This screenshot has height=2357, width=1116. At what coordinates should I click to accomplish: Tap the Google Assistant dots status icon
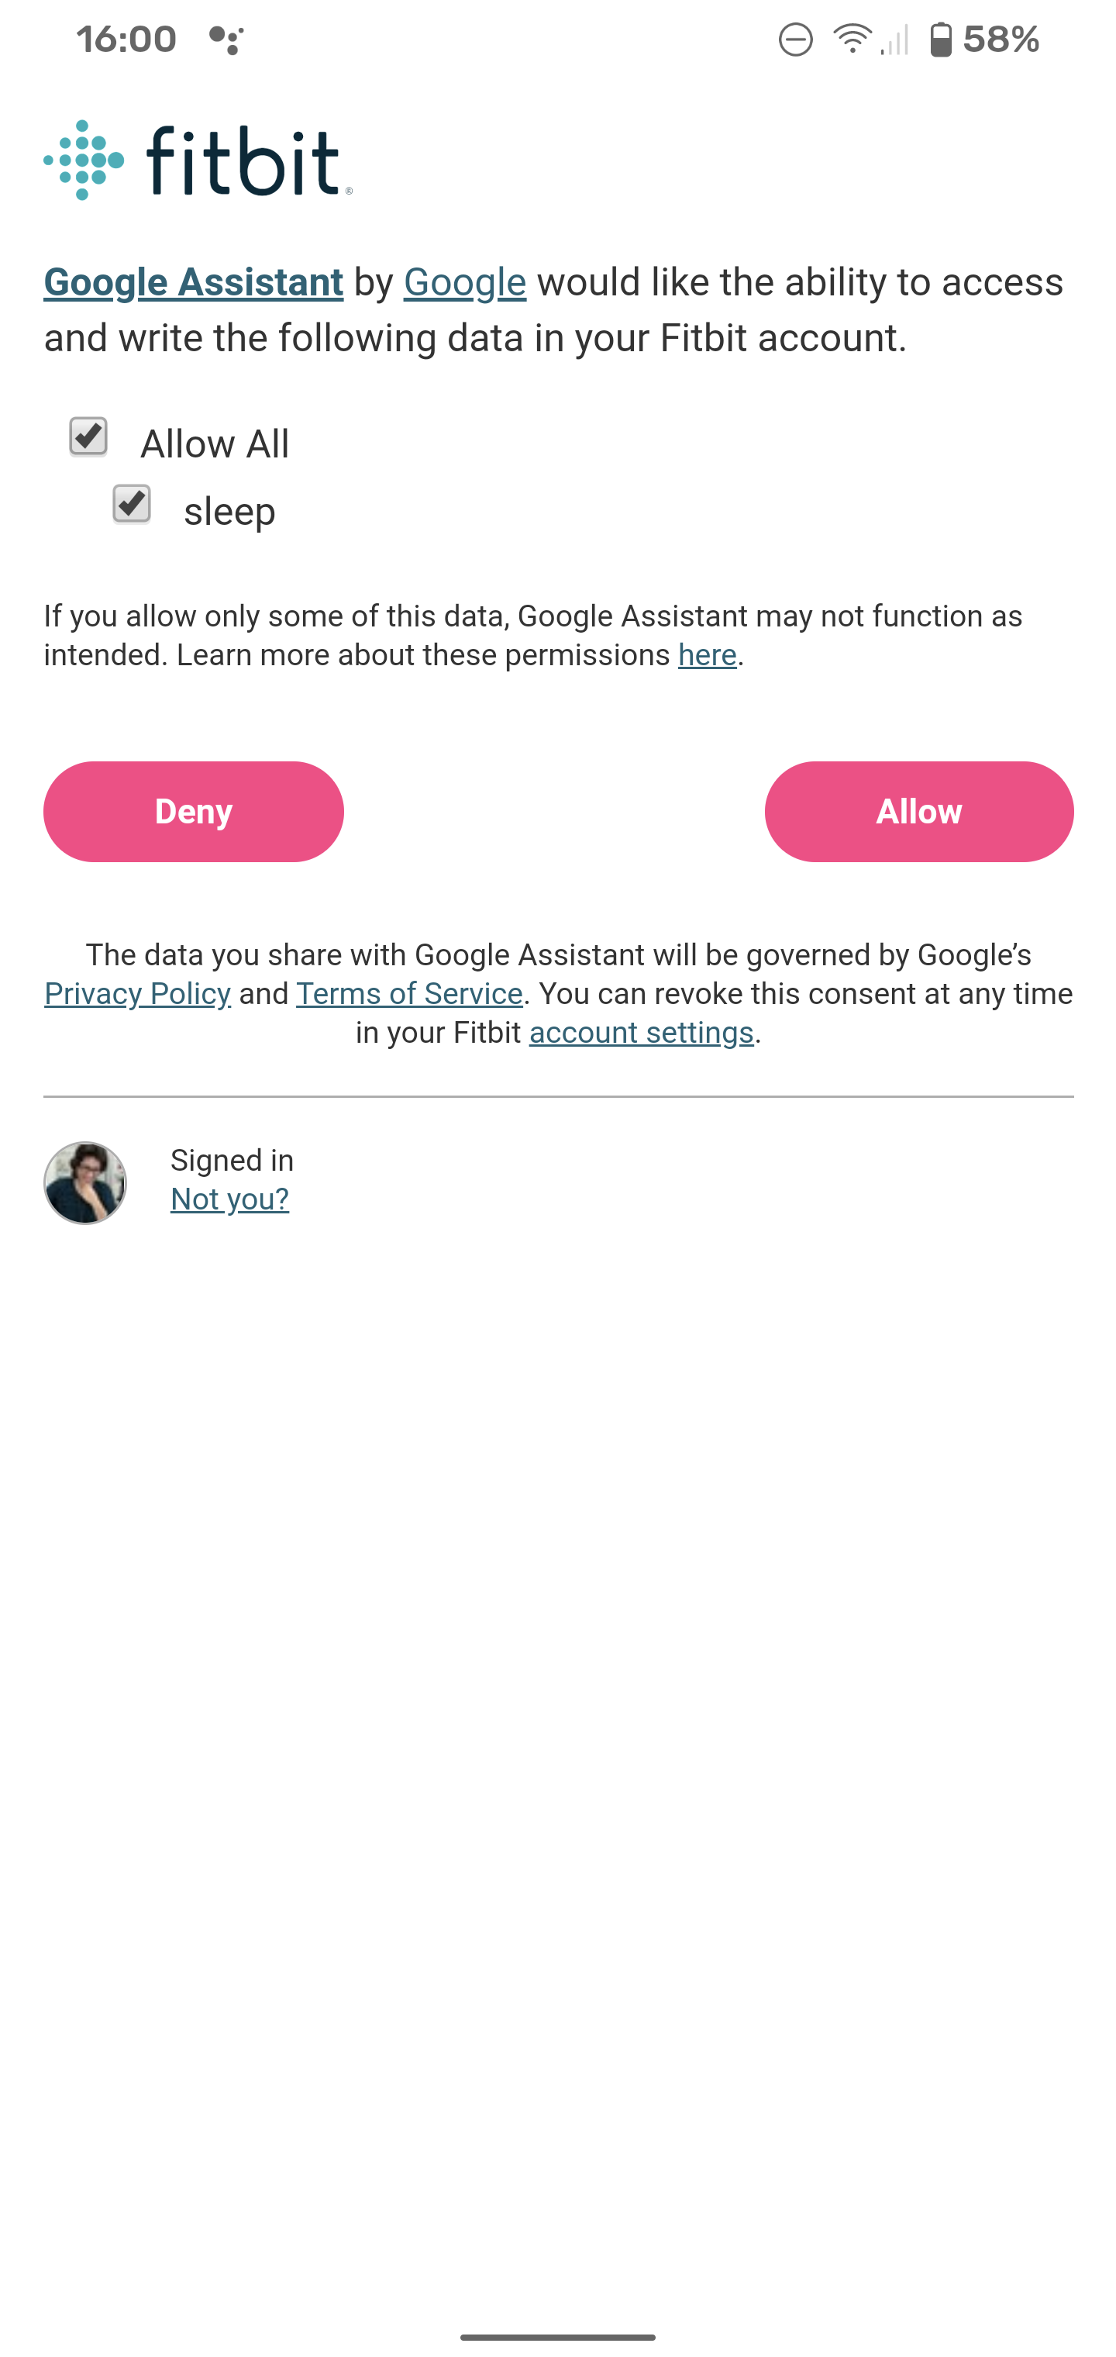pyautogui.click(x=226, y=40)
